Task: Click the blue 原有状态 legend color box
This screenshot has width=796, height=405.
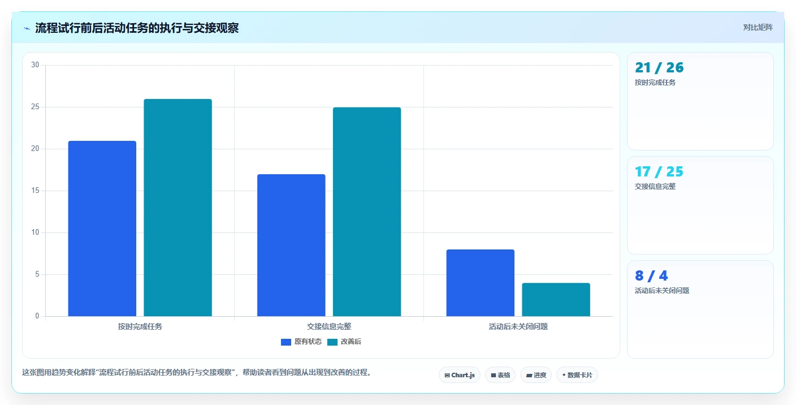Action: (286, 342)
